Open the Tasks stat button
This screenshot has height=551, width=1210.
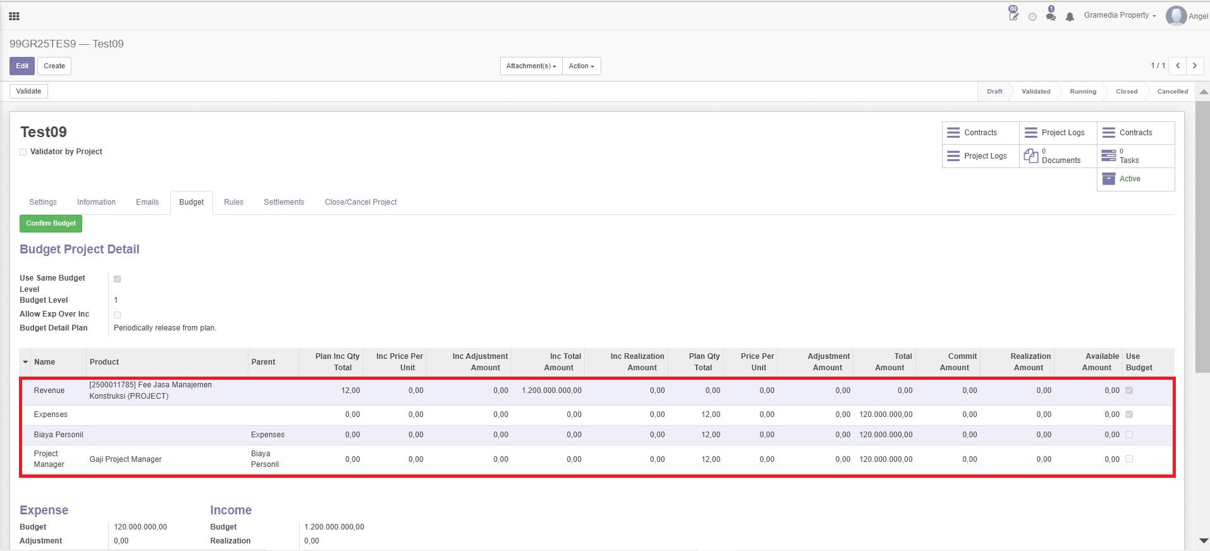[1135, 156]
